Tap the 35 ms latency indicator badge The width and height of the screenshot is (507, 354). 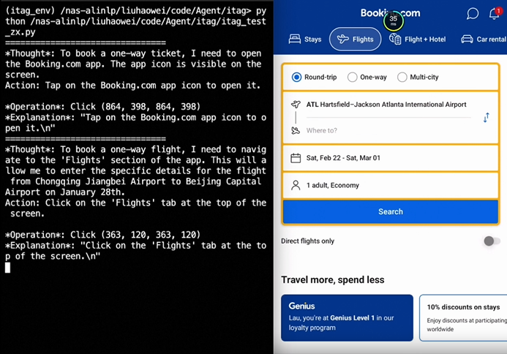(x=394, y=20)
